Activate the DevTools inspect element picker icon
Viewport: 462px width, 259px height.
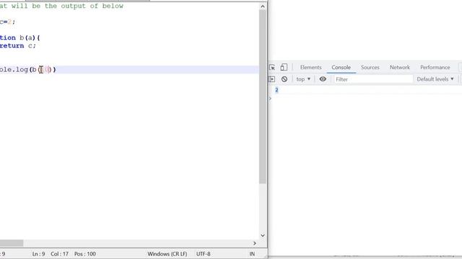tap(272, 67)
